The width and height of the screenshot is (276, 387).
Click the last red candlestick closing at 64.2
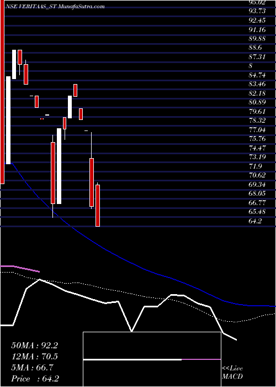[98, 205]
